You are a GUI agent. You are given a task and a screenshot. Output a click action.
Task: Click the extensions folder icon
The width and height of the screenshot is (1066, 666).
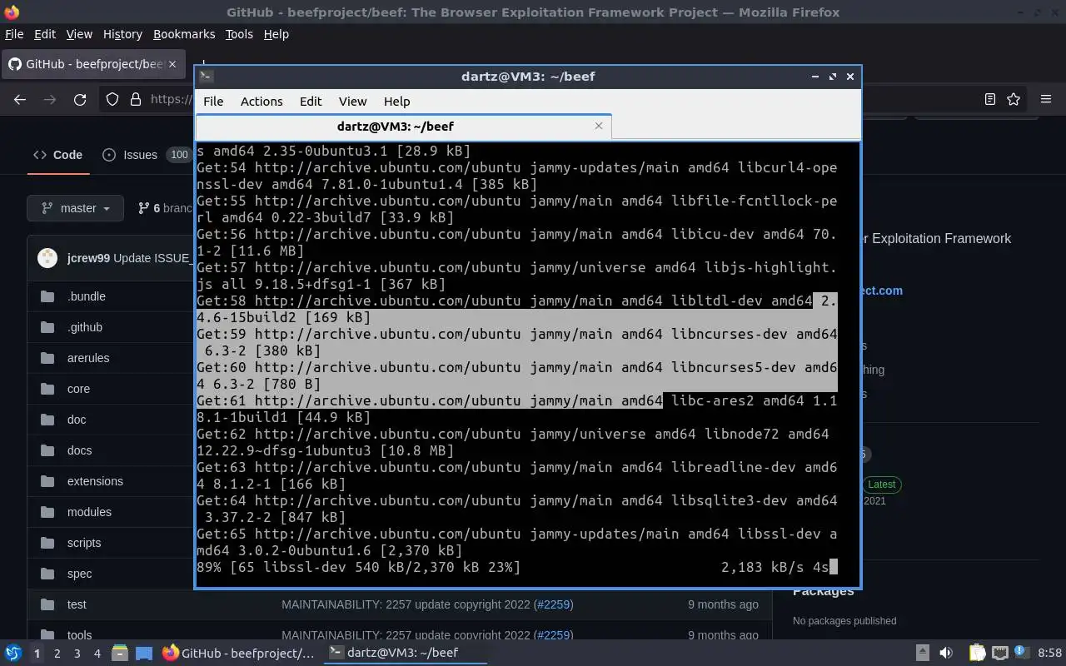(x=47, y=481)
